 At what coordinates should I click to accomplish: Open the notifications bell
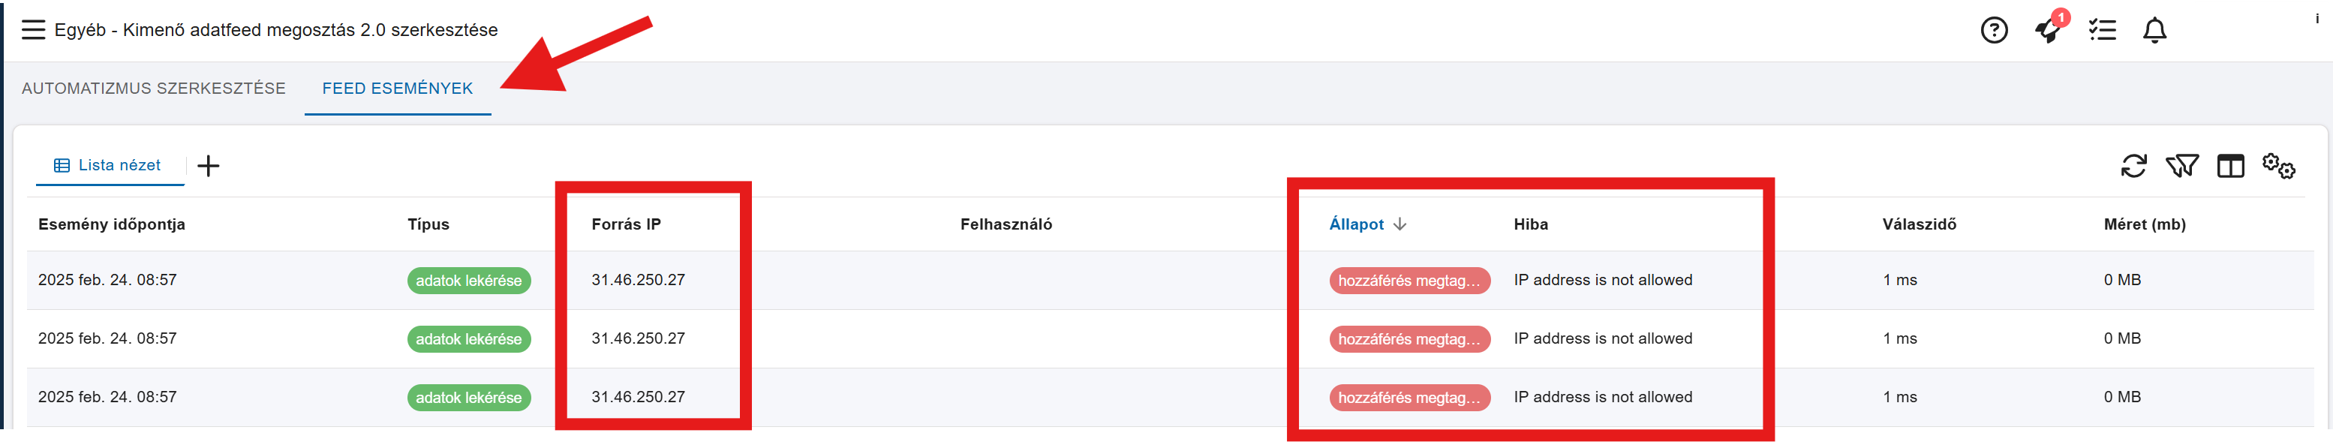coord(2154,30)
